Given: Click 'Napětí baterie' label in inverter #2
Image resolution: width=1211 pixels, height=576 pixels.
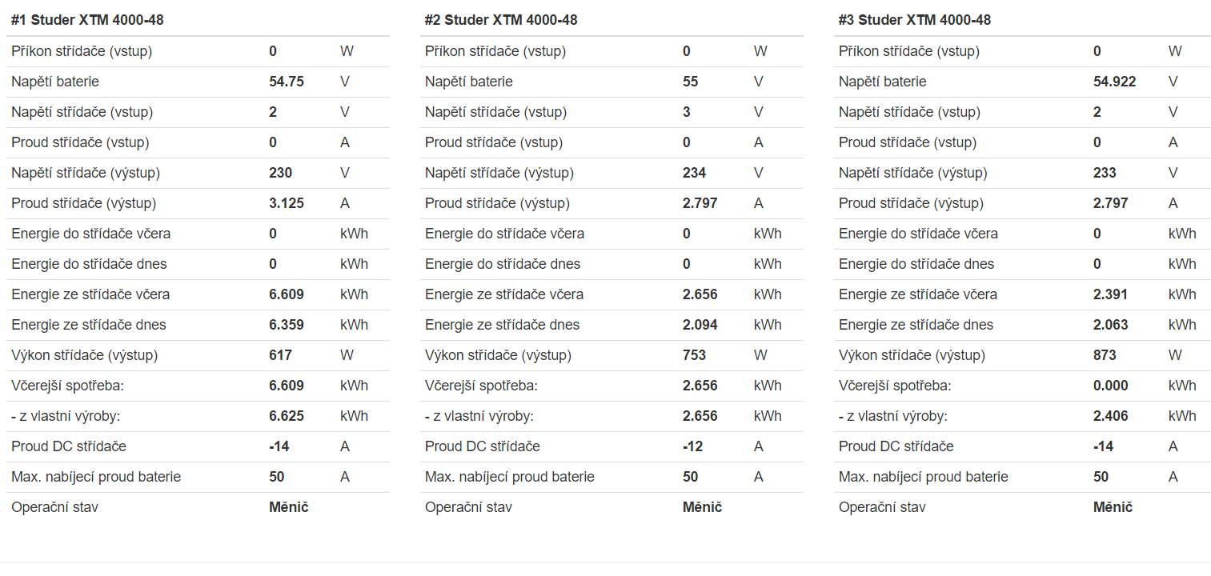Looking at the screenshot, I should coord(469,82).
